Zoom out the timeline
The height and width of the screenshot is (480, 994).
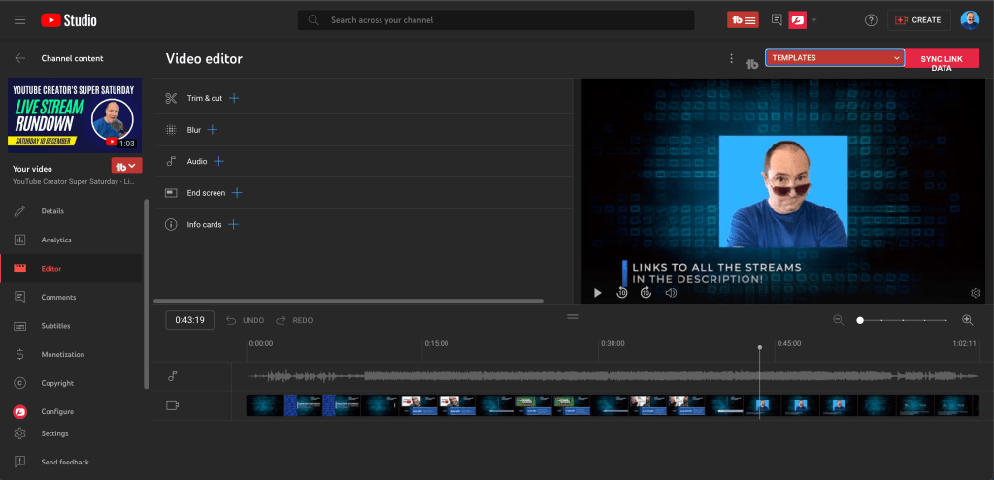[x=838, y=320]
